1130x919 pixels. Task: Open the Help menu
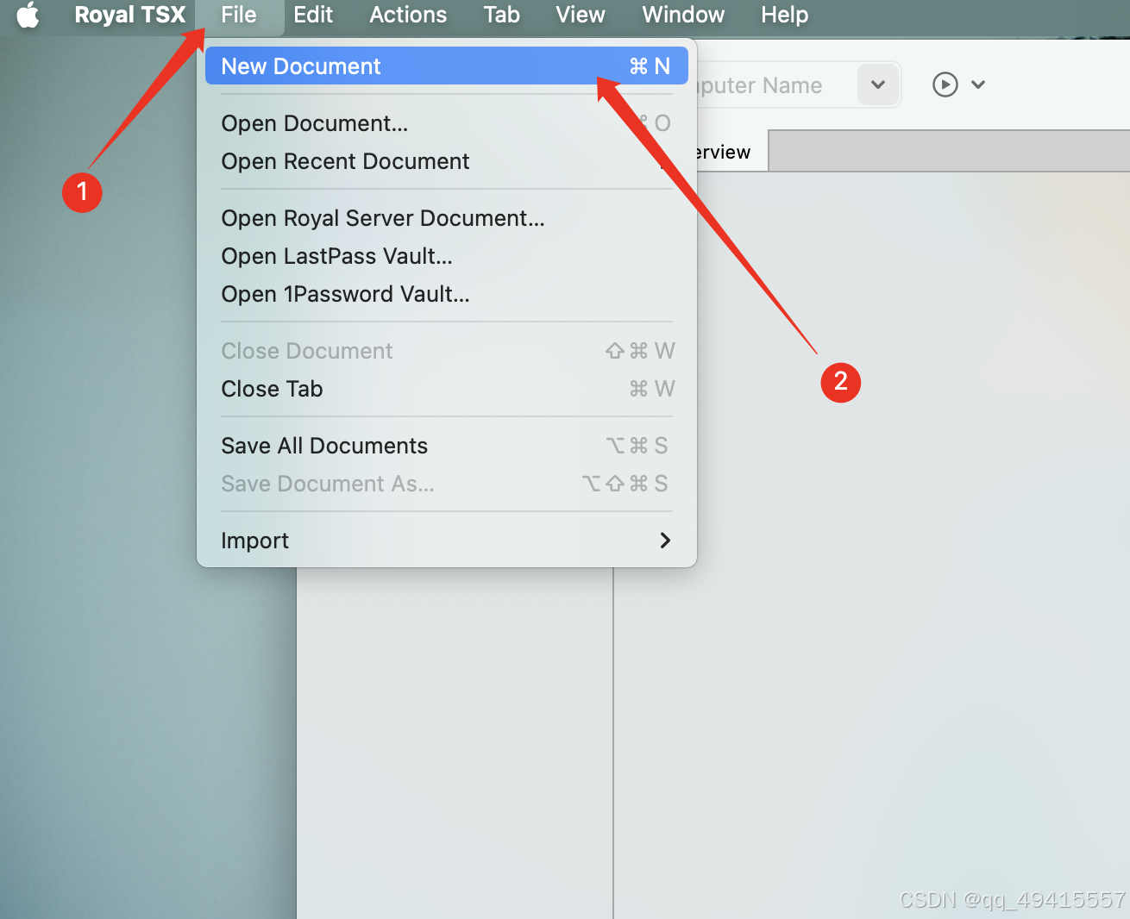pyautogui.click(x=784, y=16)
